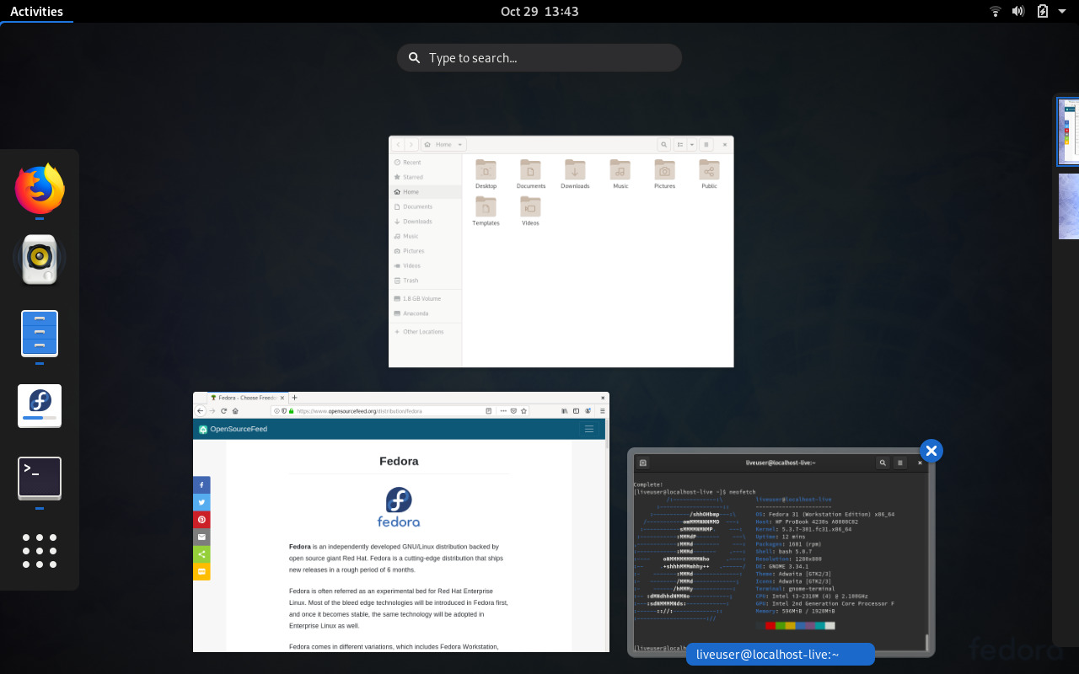The width and height of the screenshot is (1079, 674).
Task: Select Recent in the Files sidebar
Action: 425,163
